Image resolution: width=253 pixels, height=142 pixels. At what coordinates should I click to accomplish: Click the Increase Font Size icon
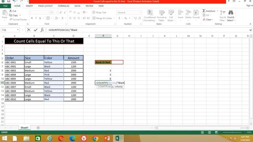coord(61,12)
